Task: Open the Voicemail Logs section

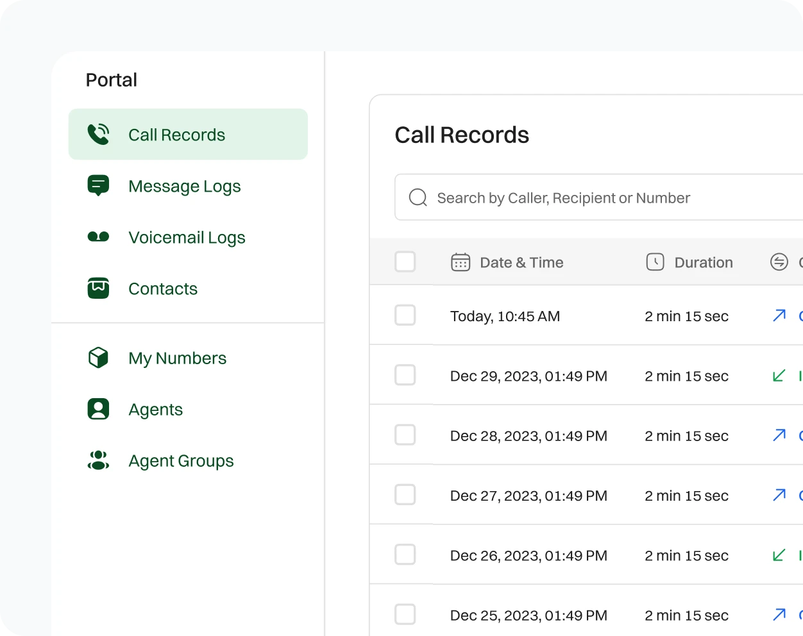Action: [x=187, y=237]
